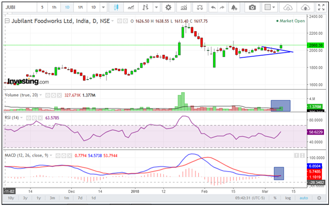Image resolution: width=331 pixels, height=207 pixels.
Task: Open bottom-right chart settings gear
Action: [x=319, y=198]
